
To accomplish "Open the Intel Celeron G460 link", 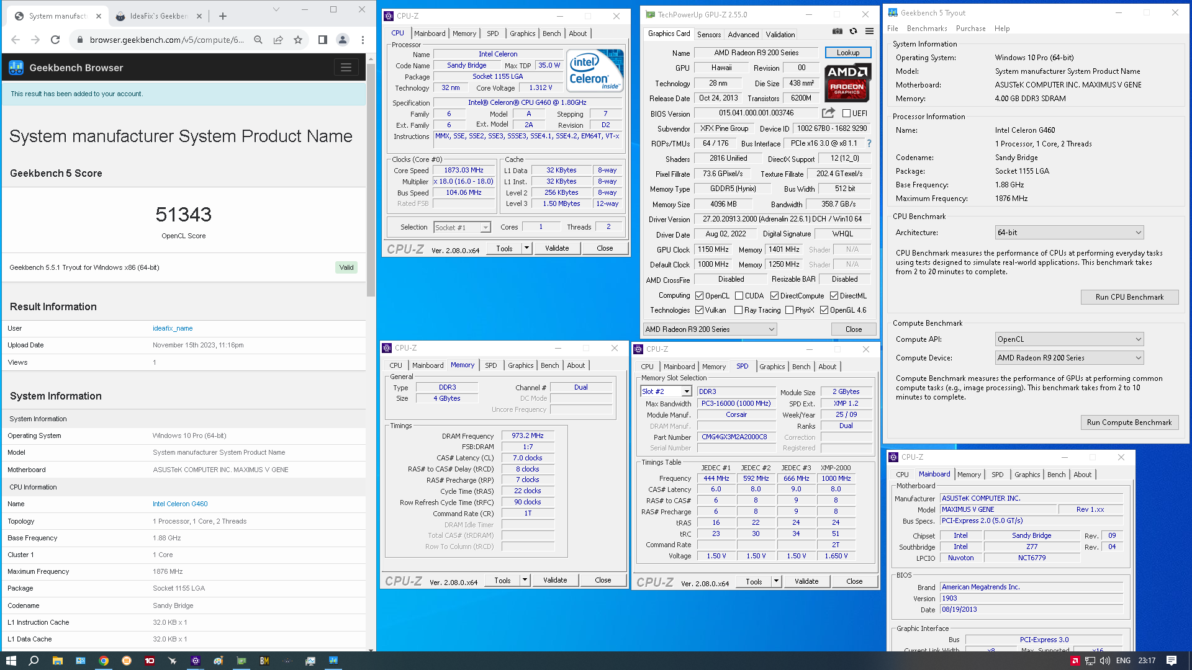I will [180, 504].
